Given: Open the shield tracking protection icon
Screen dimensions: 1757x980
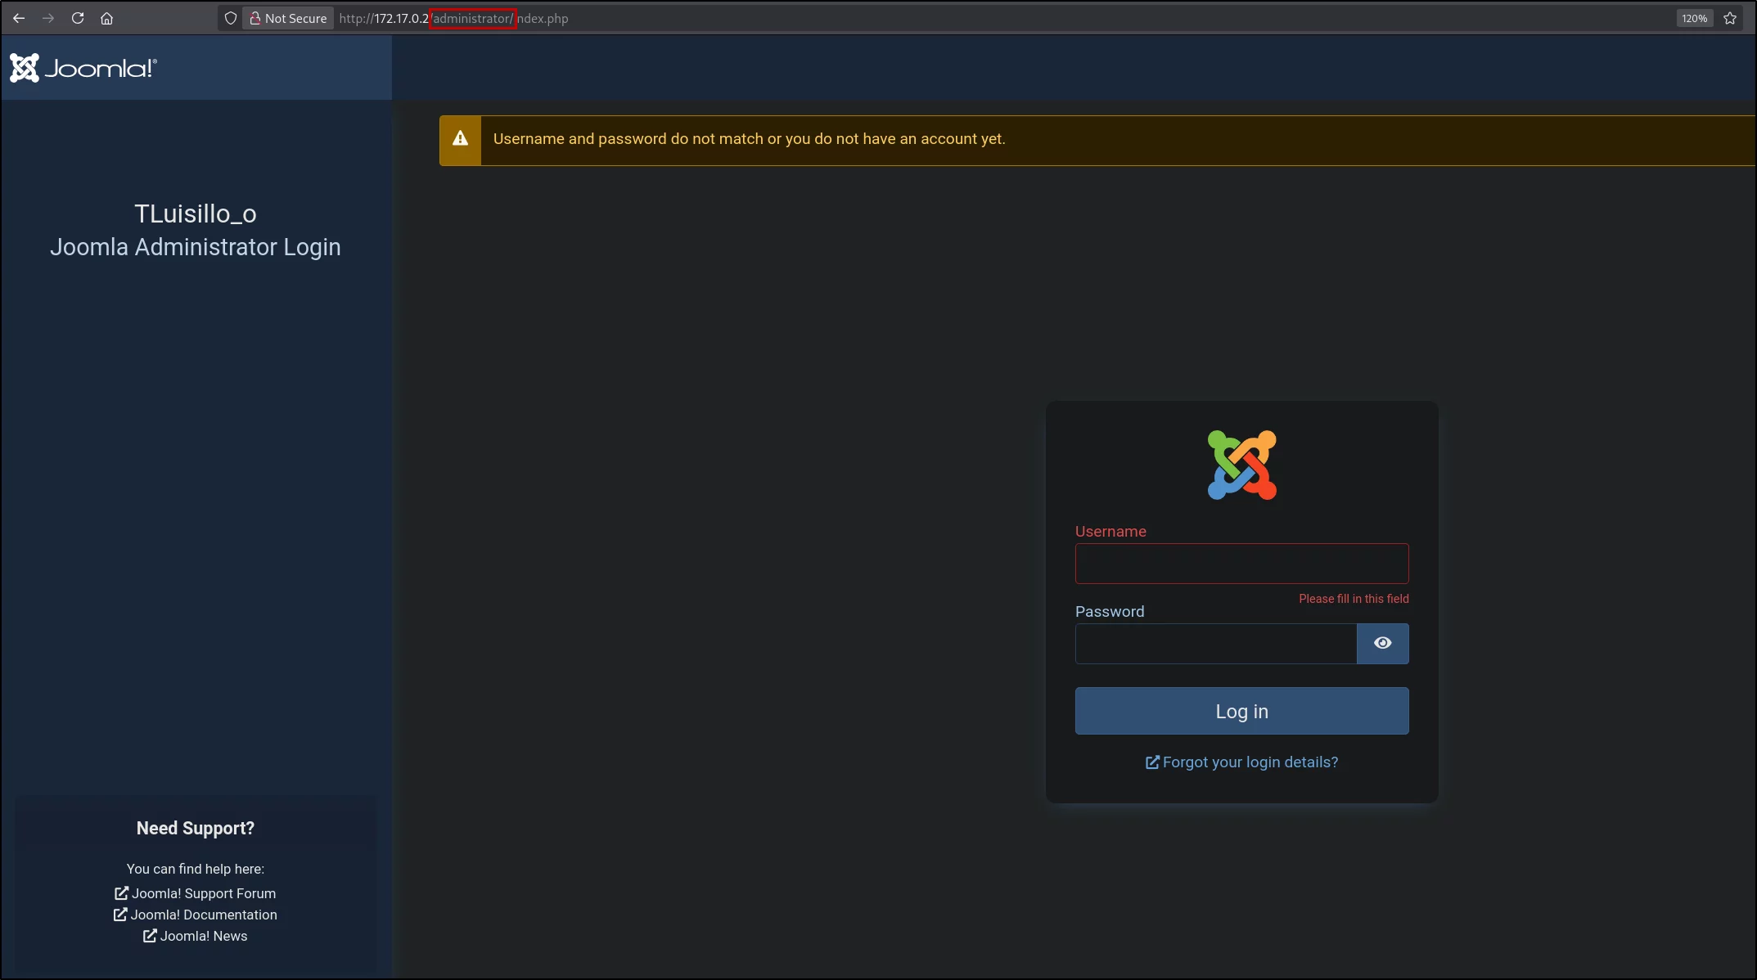Looking at the screenshot, I should coord(231,18).
